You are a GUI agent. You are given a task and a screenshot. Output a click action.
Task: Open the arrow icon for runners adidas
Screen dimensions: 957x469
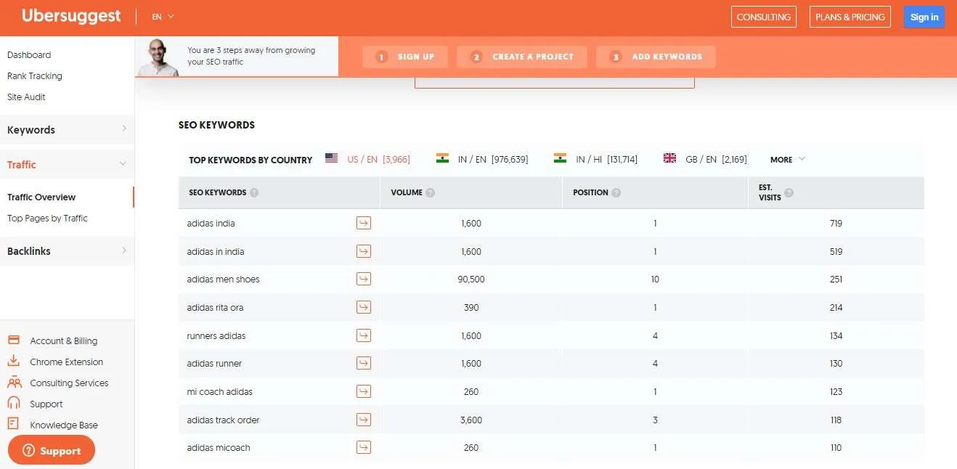point(364,335)
